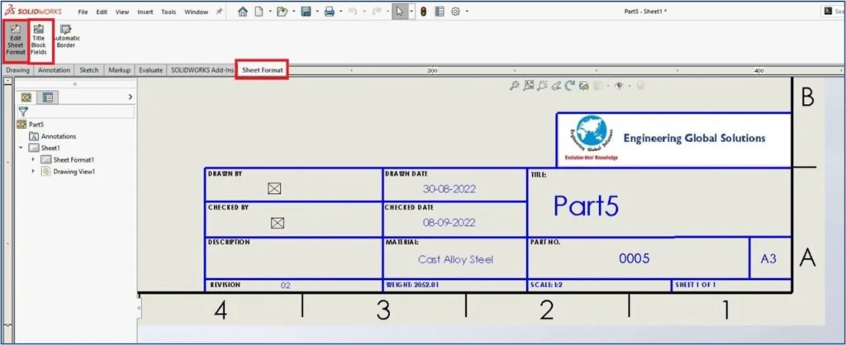
Task: Click the Part5 title text
Action: coord(586,206)
